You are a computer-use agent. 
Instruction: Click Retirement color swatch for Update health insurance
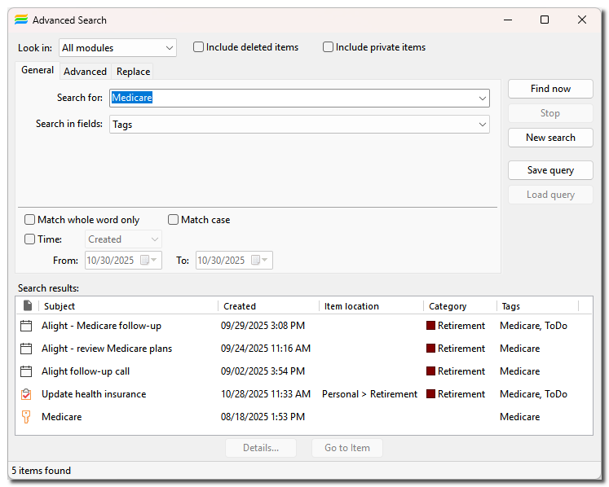tap(431, 394)
